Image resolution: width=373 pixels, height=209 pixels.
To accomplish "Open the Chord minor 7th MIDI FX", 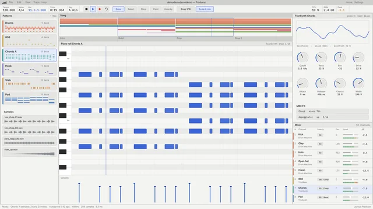I will pos(333,111).
